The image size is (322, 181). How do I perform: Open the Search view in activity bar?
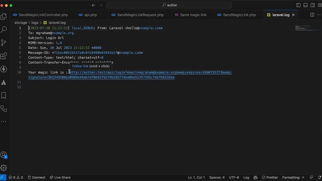(x=4, y=30)
